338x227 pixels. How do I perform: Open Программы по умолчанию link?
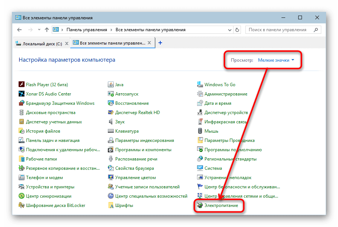233,150
